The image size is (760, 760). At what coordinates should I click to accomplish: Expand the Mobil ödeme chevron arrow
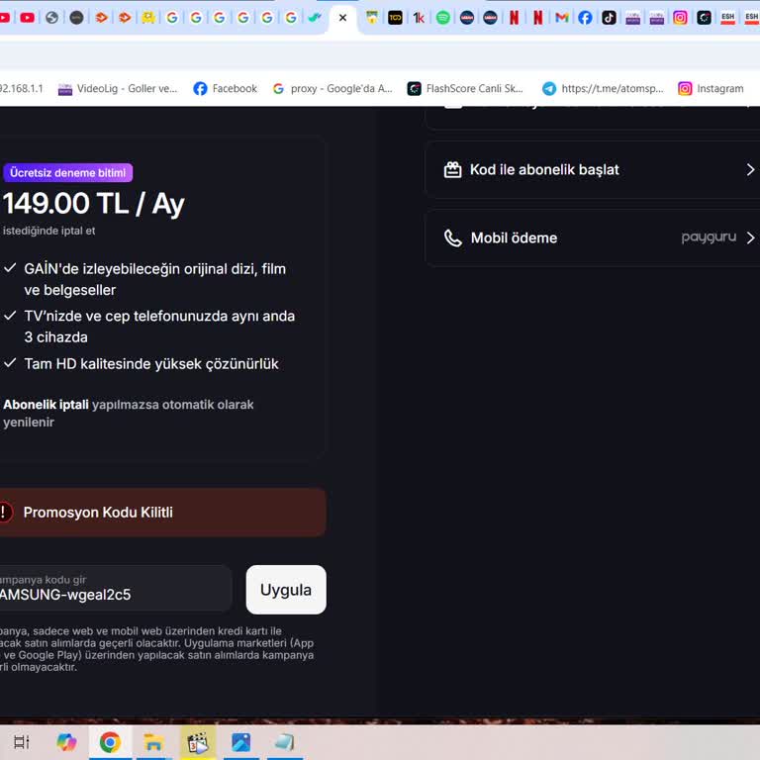coord(750,237)
